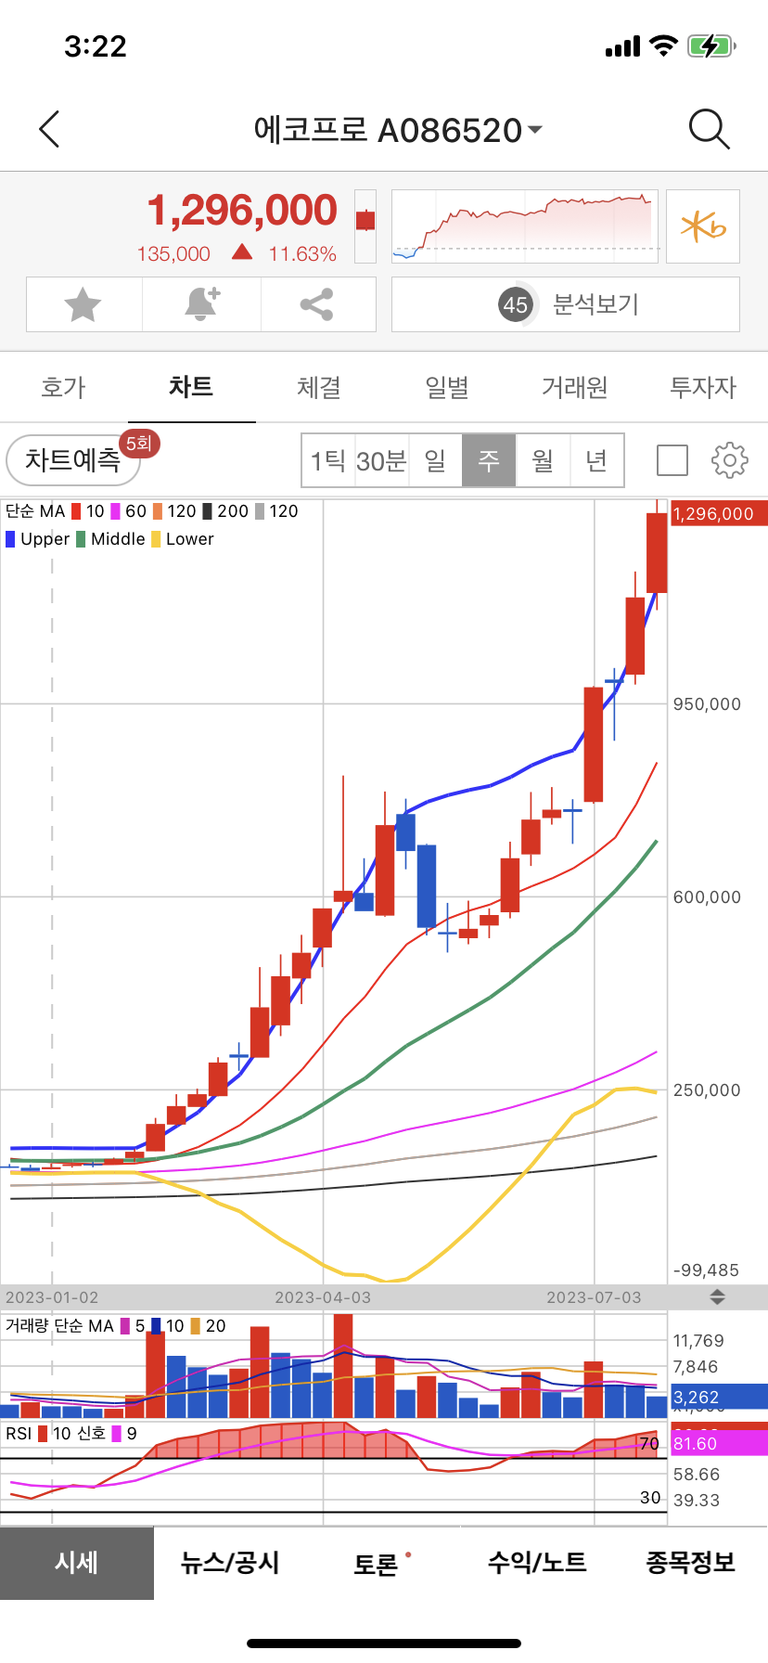Tap the blue Upper band legend swatch
The height and width of the screenshot is (1663, 768).
(x=10, y=539)
